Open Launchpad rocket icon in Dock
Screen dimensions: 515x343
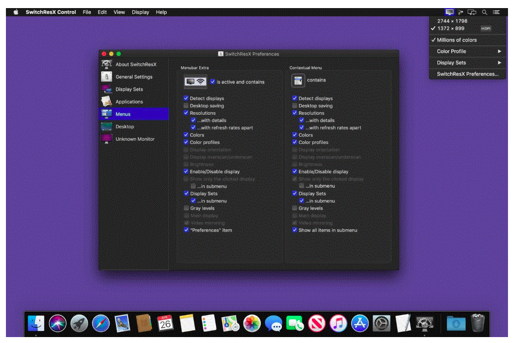click(x=79, y=323)
